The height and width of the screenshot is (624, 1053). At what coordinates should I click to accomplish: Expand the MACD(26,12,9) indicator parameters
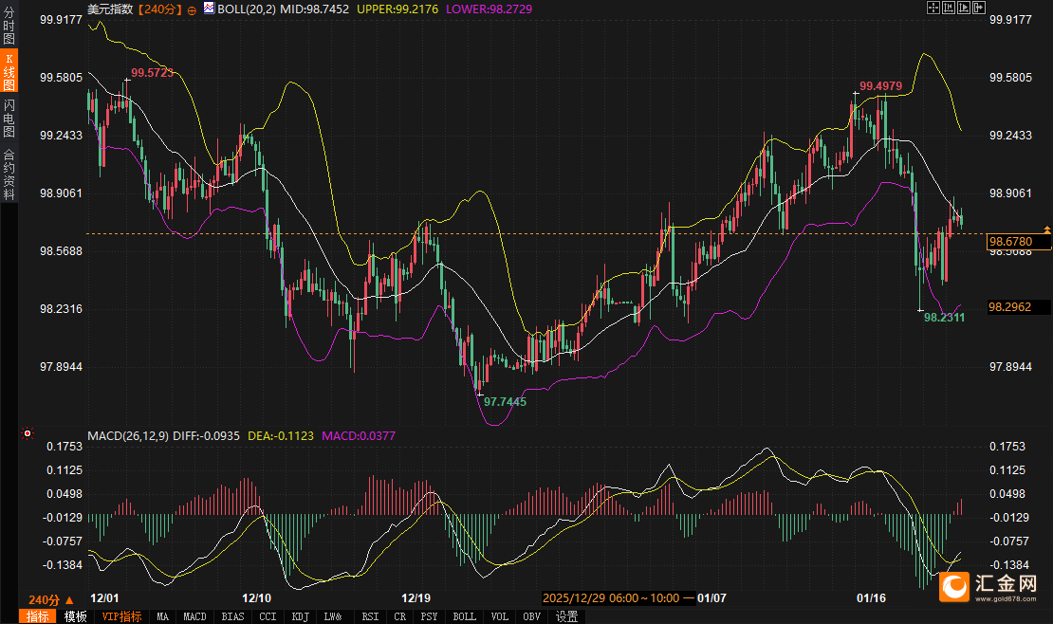[x=128, y=436]
